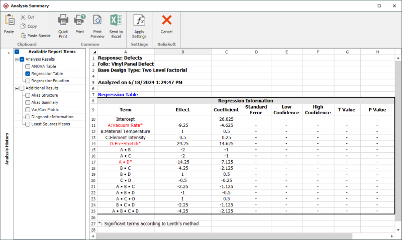Collapse the Analysis Results tree node

pyautogui.click(x=16, y=59)
